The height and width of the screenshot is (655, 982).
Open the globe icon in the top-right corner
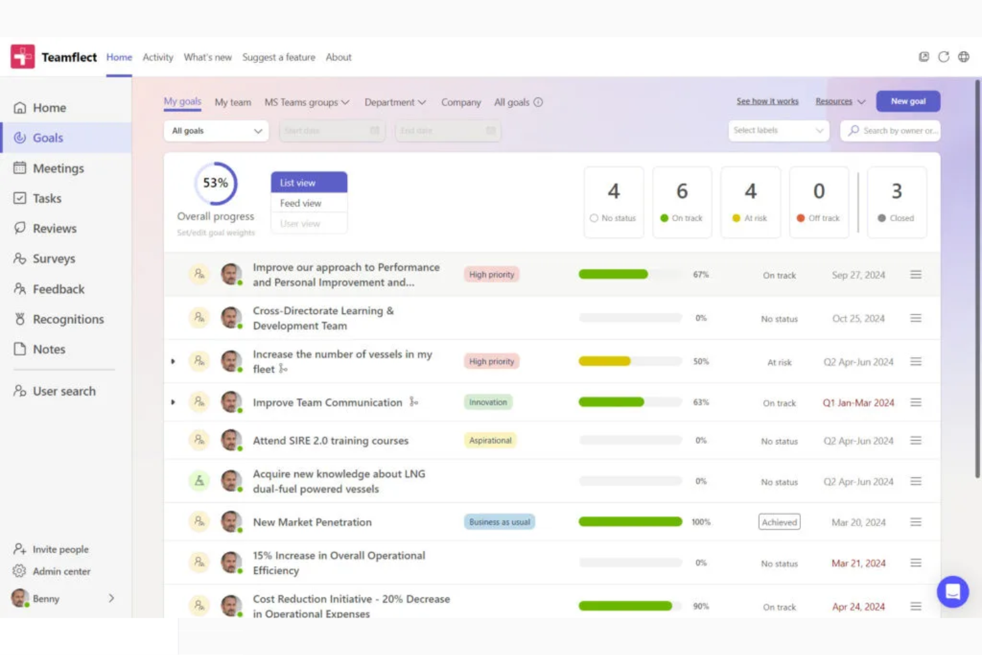coord(963,57)
